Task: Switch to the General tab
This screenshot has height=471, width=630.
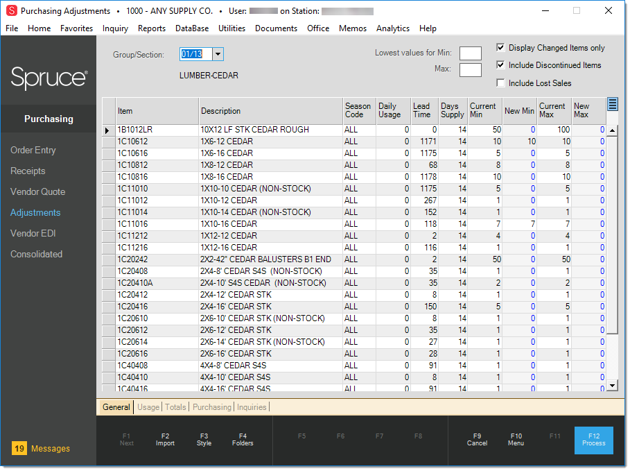Action: pyautogui.click(x=116, y=406)
